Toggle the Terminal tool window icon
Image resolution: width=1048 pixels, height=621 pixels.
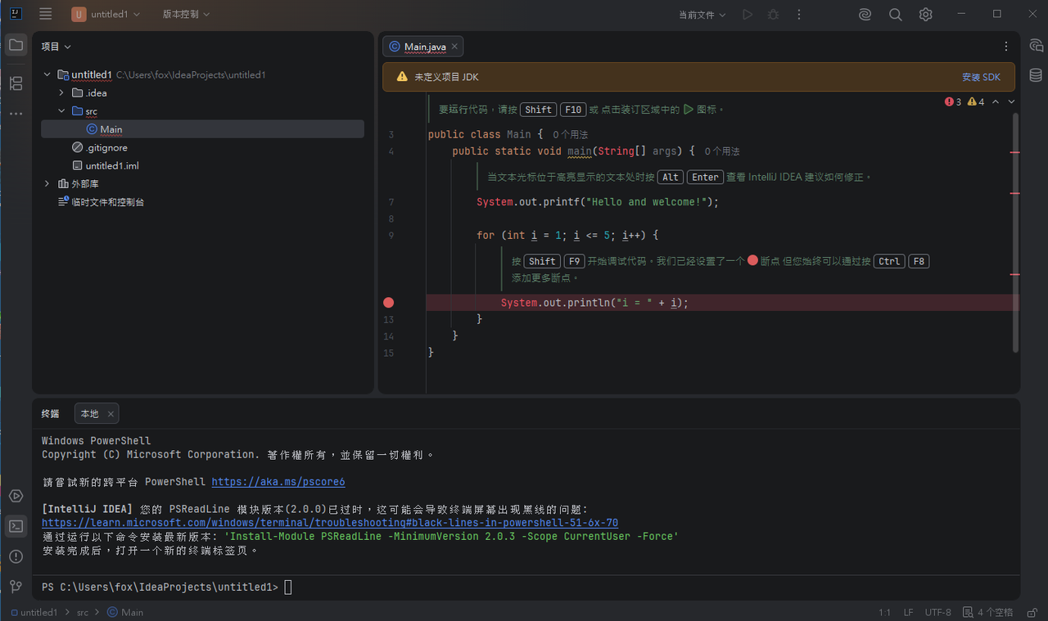pyautogui.click(x=16, y=526)
